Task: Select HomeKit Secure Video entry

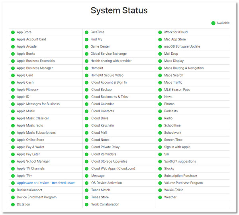Action: [x=107, y=75]
